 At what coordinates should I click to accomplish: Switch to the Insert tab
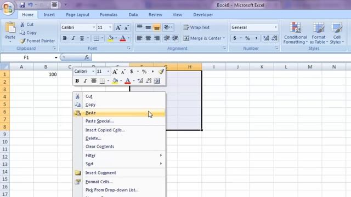click(49, 15)
